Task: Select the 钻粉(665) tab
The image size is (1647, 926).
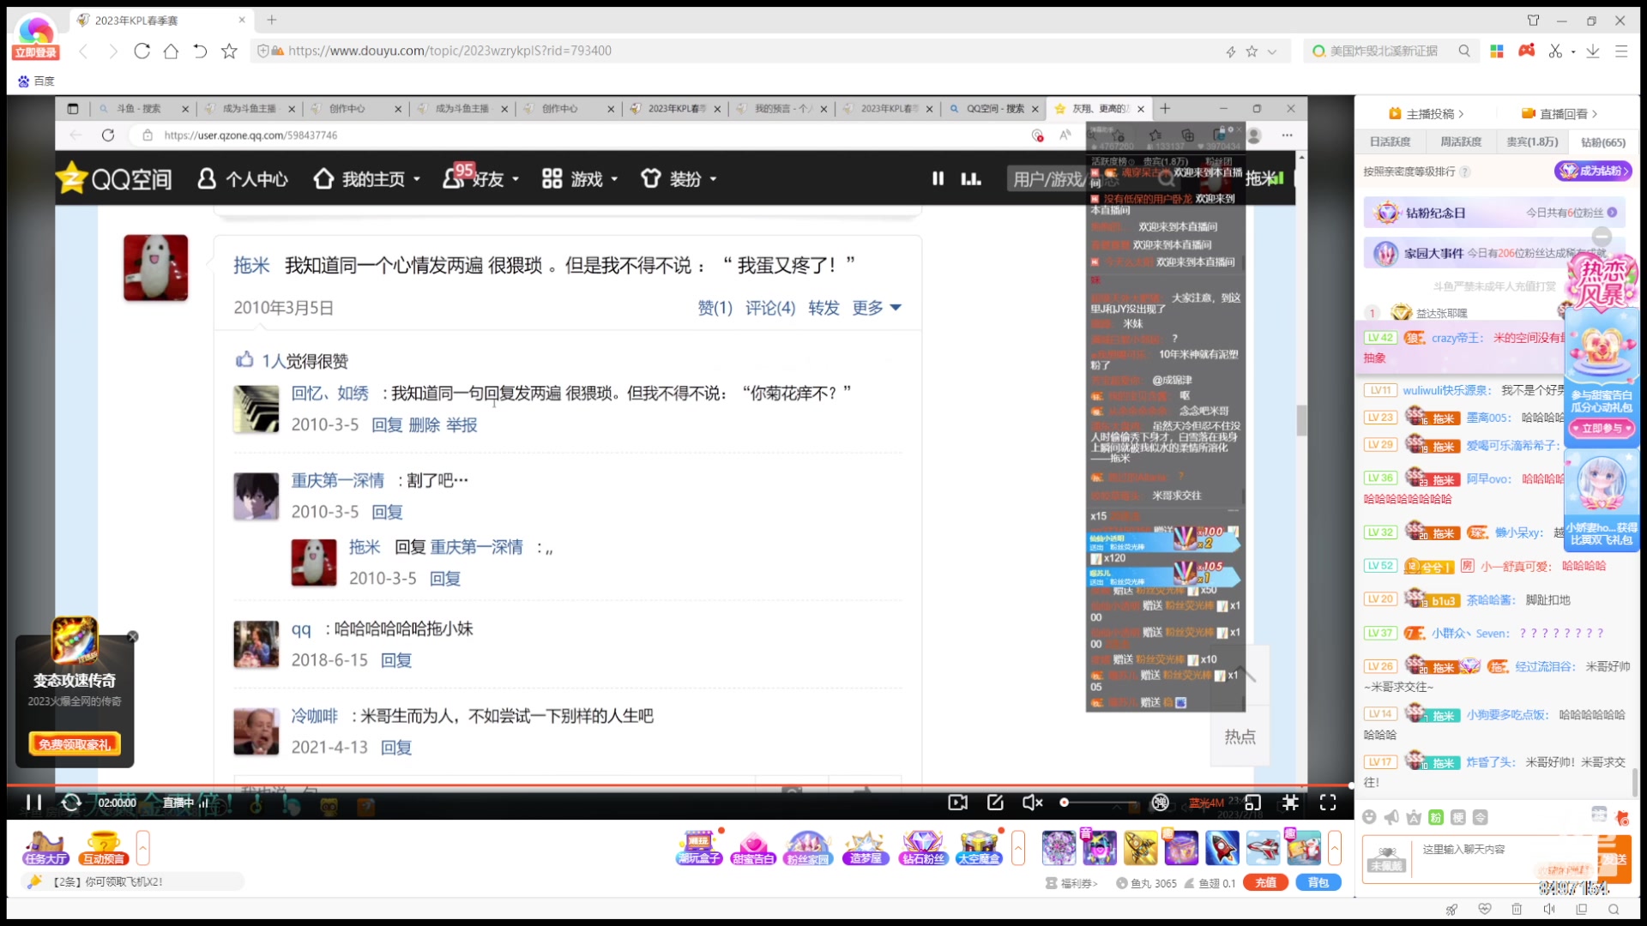Action: [1602, 142]
